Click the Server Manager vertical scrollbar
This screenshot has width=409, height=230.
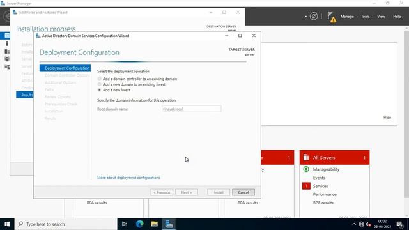(x=406, y=115)
